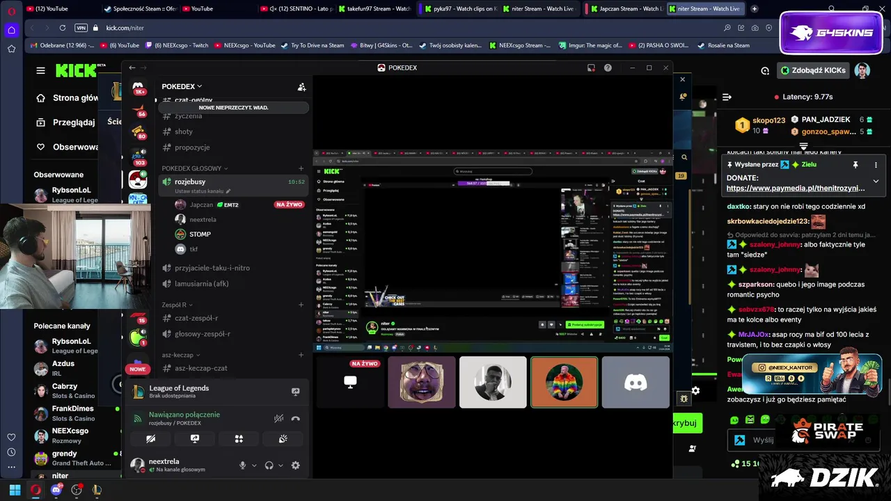Open Kick hamburger menu
The height and width of the screenshot is (501, 891).
[41, 70]
